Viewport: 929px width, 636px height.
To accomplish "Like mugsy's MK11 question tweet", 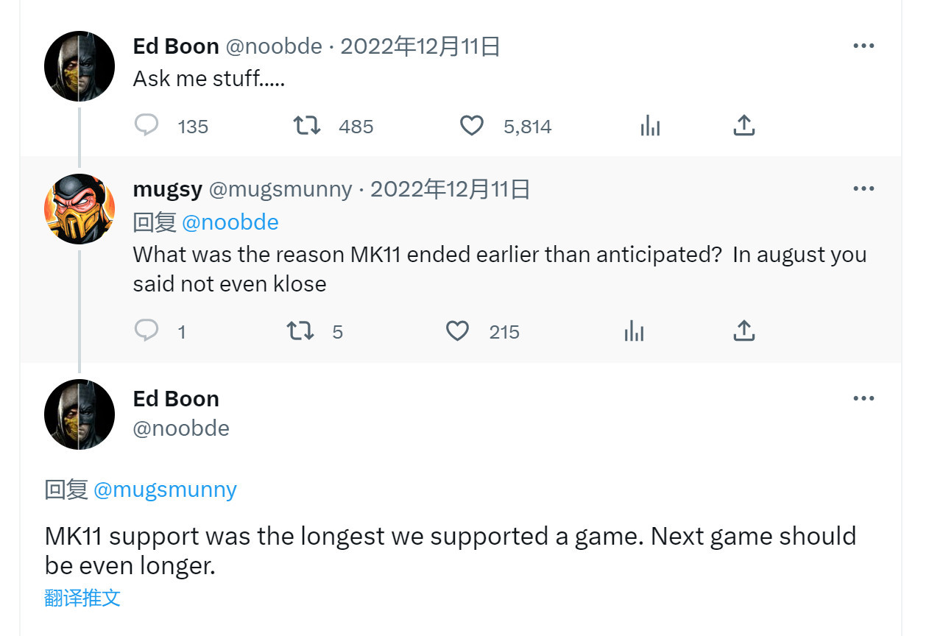I will (457, 331).
